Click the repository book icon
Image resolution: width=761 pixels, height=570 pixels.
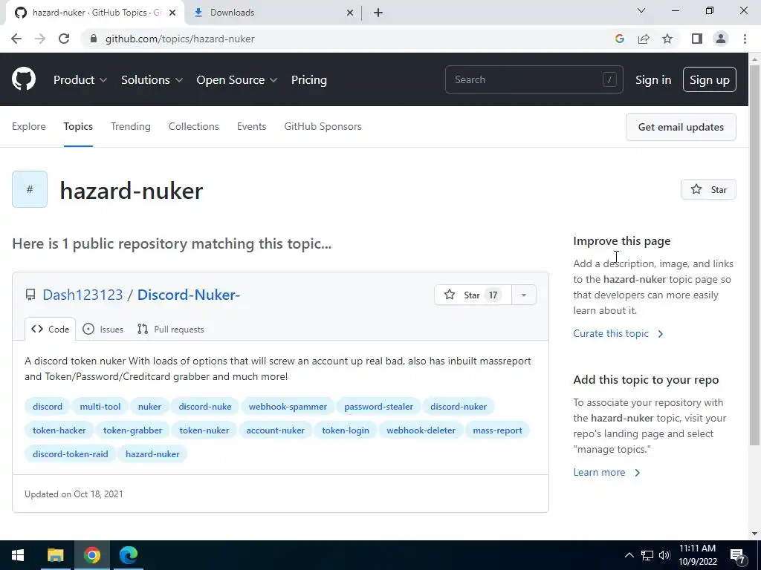30,295
